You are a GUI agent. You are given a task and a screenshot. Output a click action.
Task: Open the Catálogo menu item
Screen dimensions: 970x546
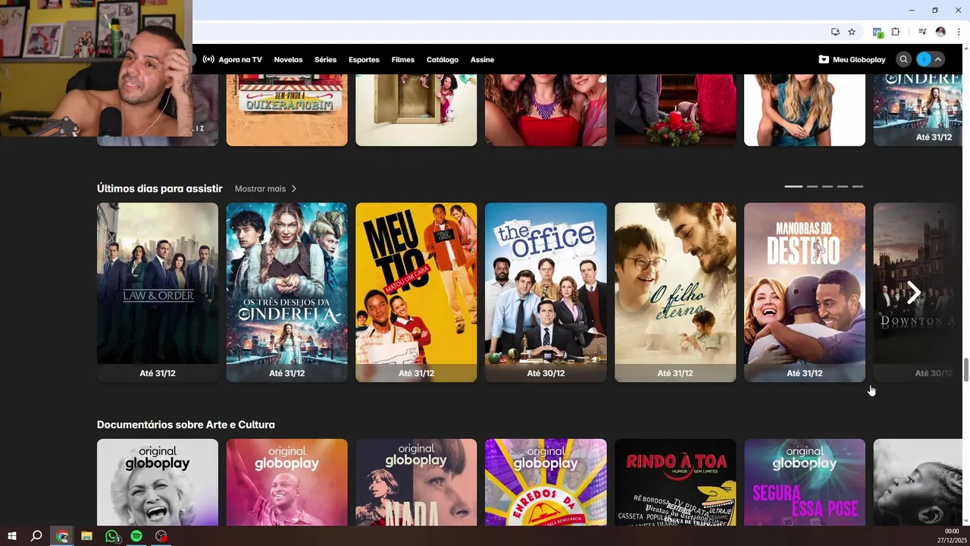pos(443,59)
